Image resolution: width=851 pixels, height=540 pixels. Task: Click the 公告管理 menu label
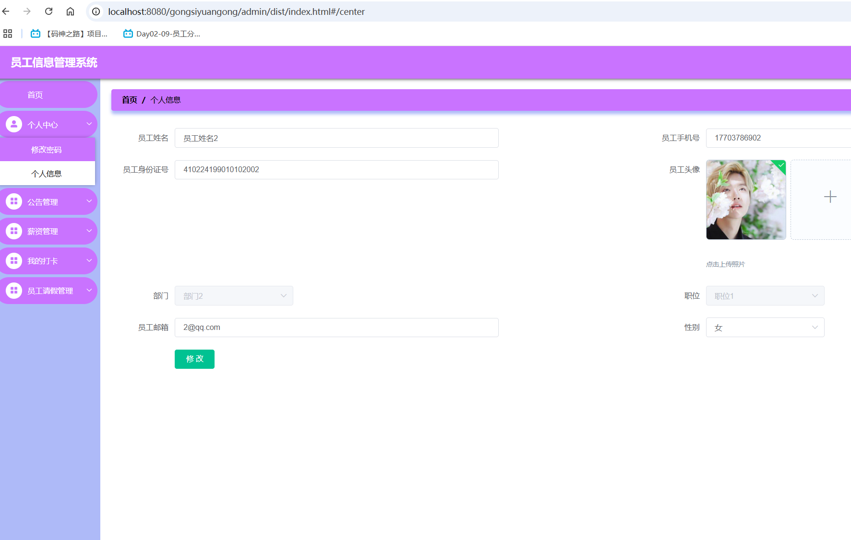(x=43, y=202)
